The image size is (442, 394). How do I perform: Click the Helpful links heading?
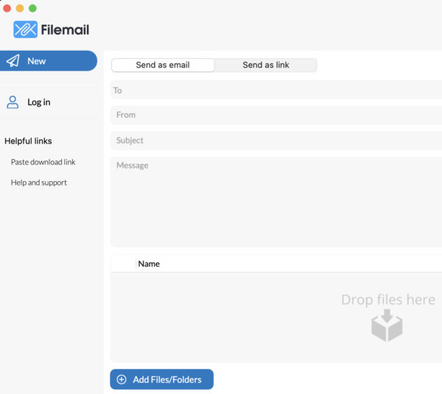click(x=28, y=141)
